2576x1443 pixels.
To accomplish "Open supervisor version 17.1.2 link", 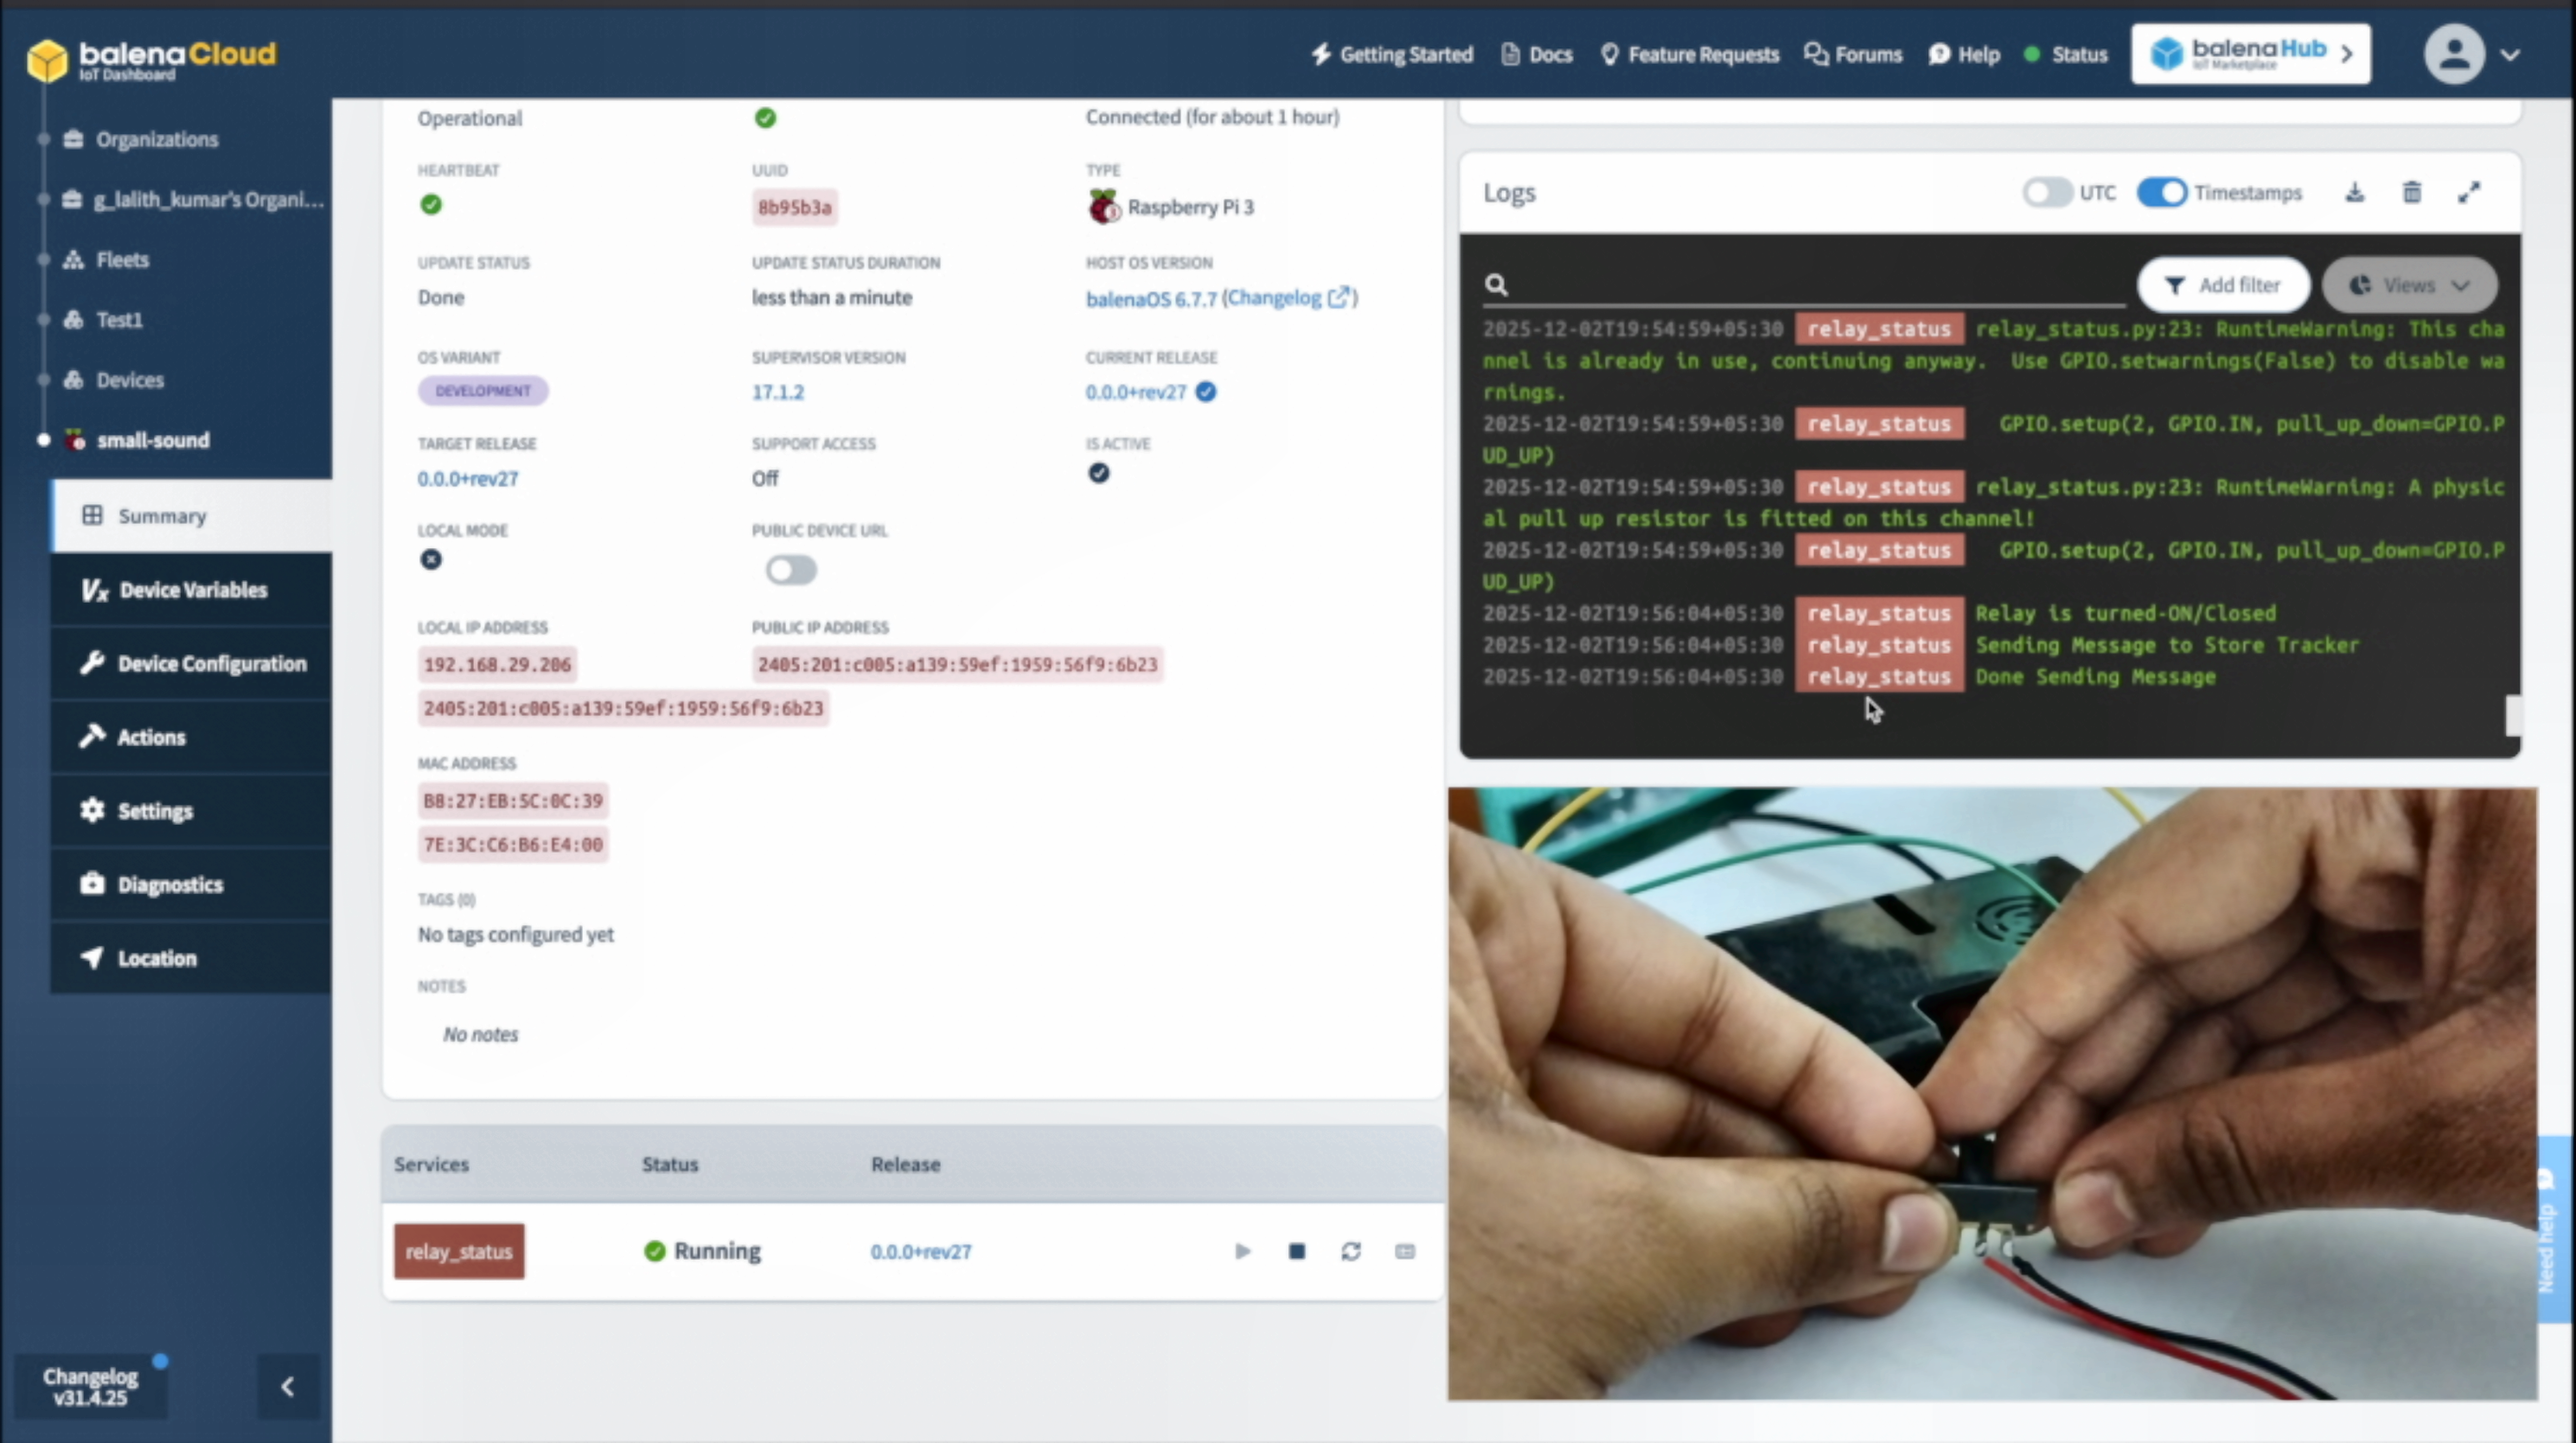I will (778, 392).
